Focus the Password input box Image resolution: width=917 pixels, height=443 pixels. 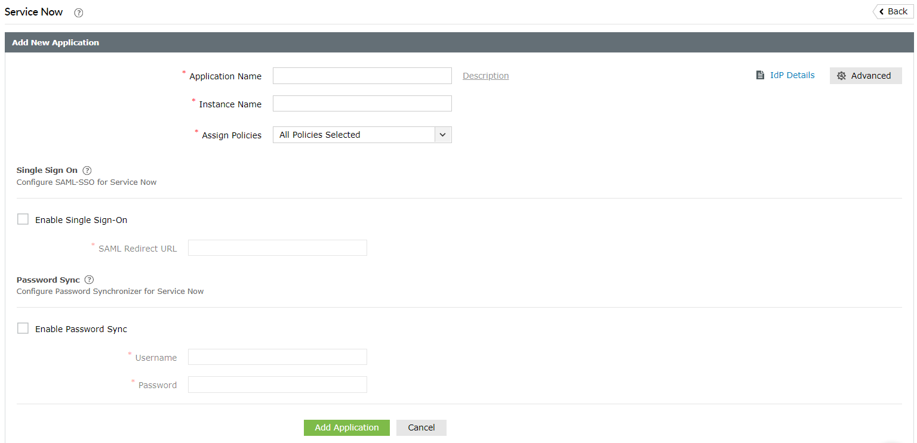(x=278, y=385)
